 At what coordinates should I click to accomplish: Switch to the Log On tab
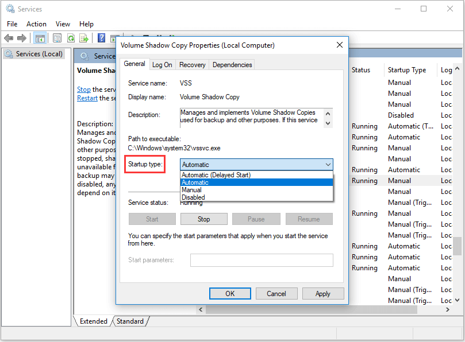pos(163,64)
